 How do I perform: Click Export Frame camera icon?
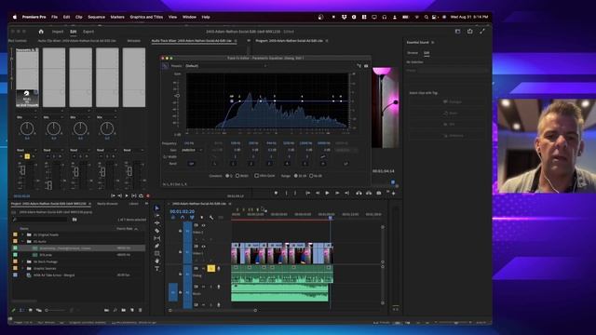point(379,193)
